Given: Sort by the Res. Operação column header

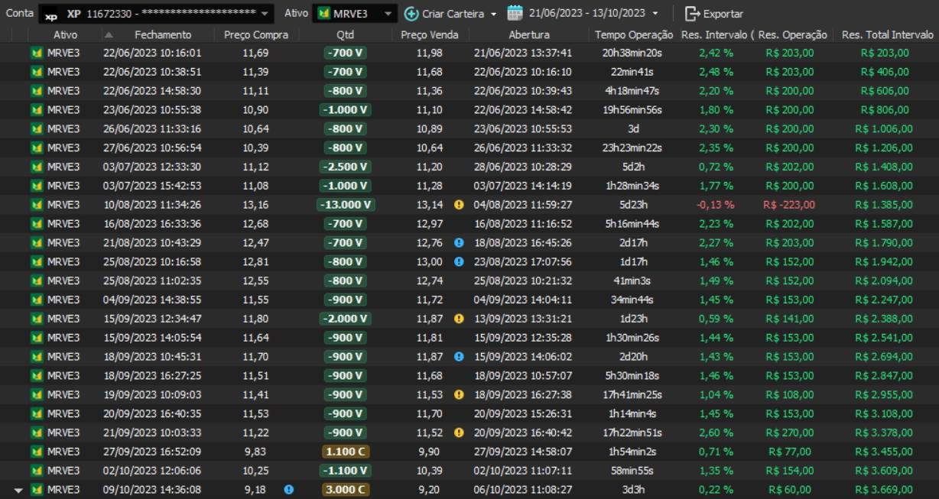Looking at the screenshot, I should [792, 34].
